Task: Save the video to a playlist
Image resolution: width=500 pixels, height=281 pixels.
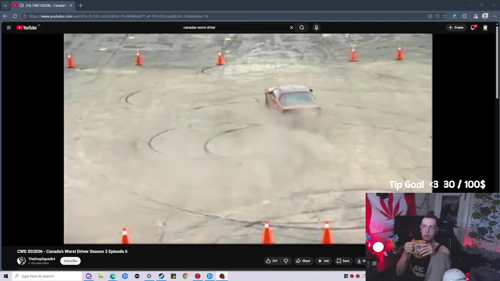Action: pyautogui.click(x=343, y=261)
